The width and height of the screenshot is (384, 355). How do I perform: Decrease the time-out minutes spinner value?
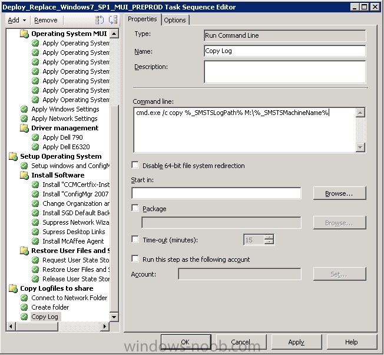tap(269, 242)
